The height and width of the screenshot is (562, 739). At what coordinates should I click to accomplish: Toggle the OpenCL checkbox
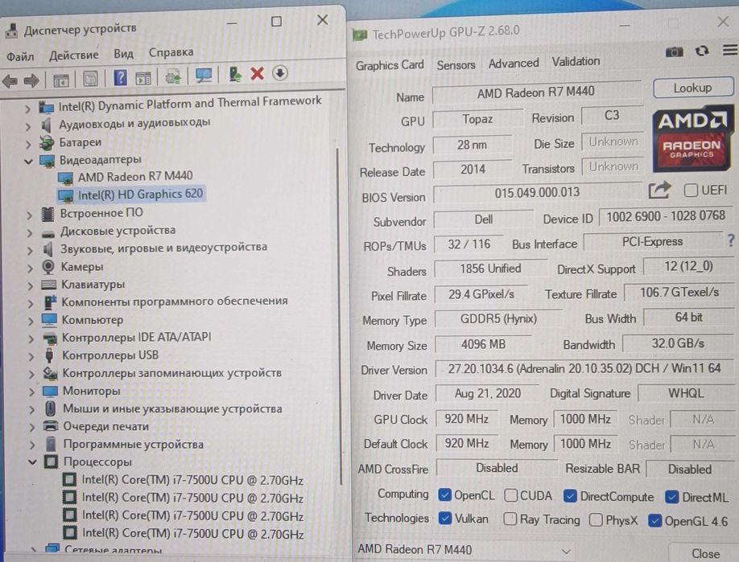[x=444, y=494]
